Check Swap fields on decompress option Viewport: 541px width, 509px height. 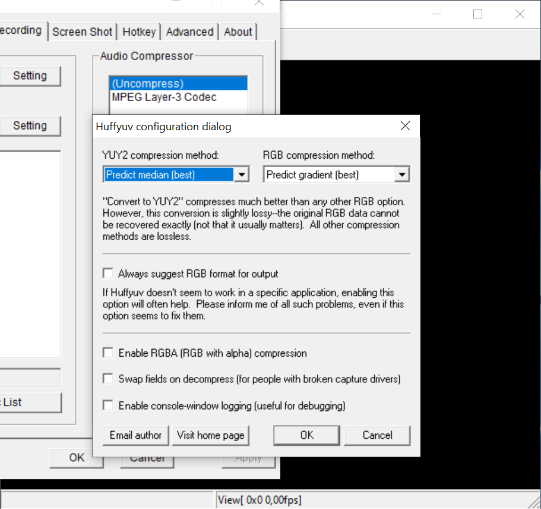tap(108, 379)
